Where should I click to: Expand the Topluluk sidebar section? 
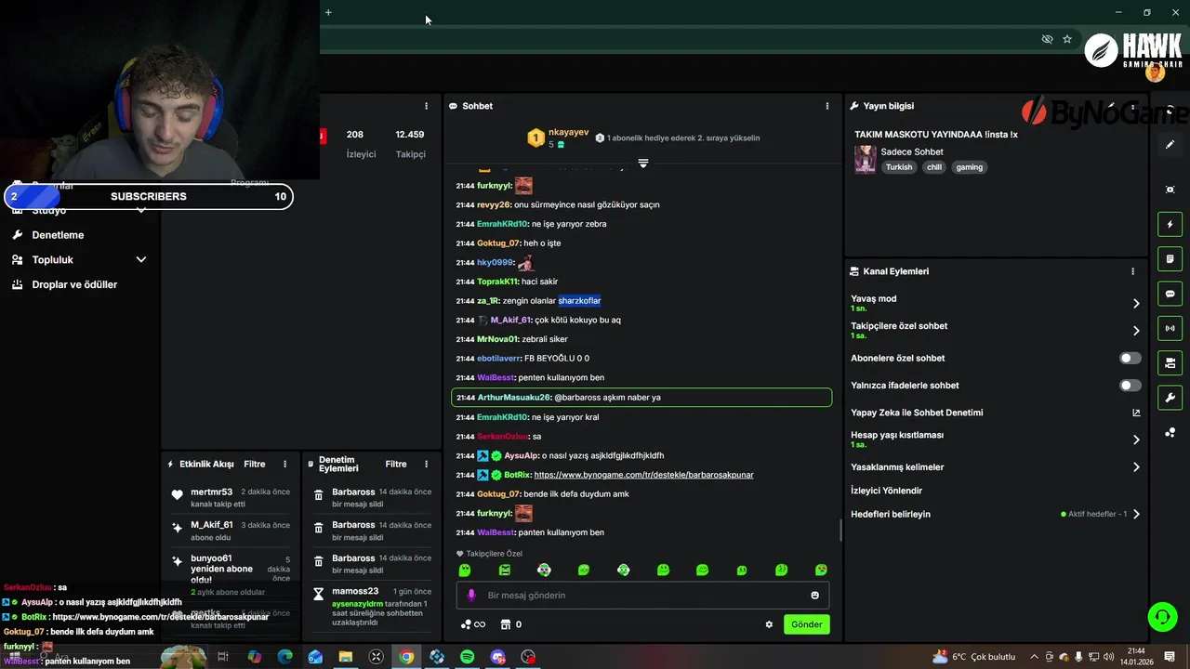140,260
